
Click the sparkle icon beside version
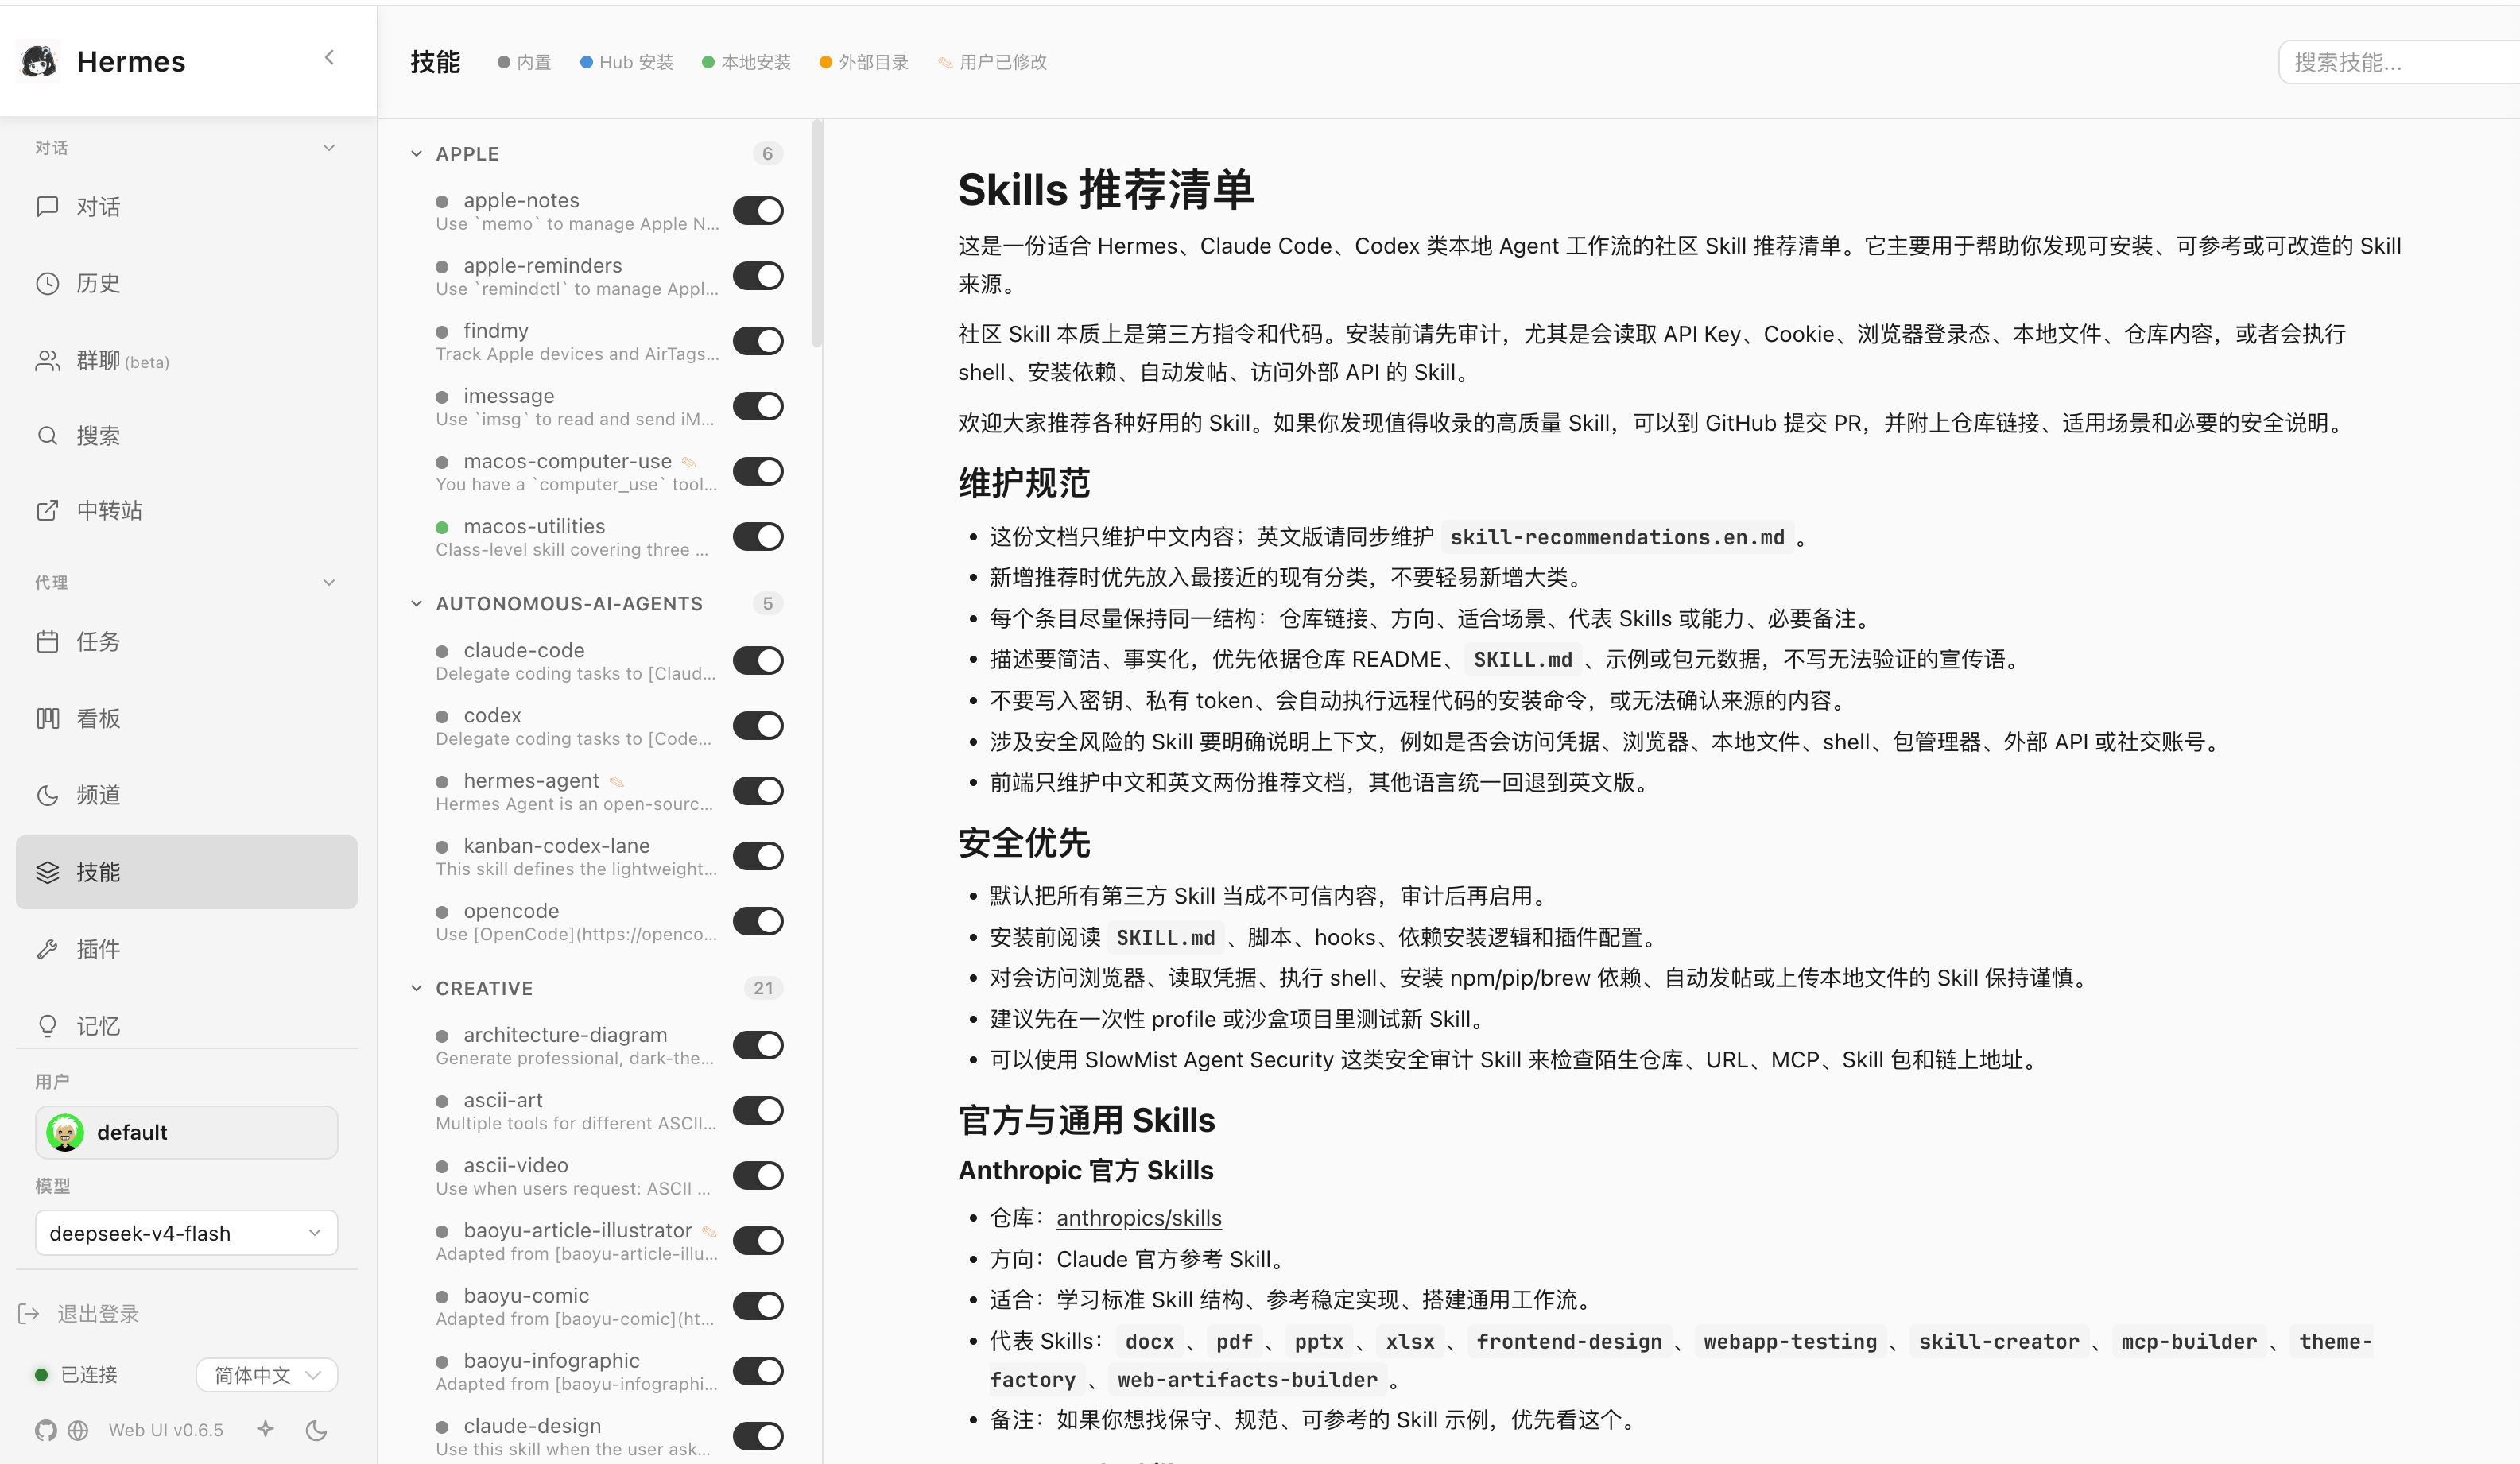[x=265, y=1429]
